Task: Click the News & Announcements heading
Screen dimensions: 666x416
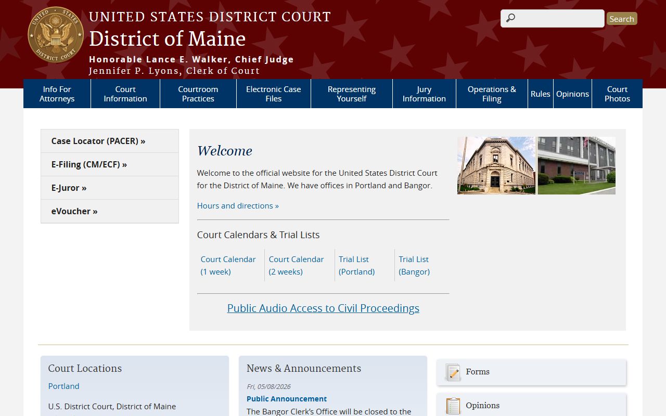Action: 304,368
